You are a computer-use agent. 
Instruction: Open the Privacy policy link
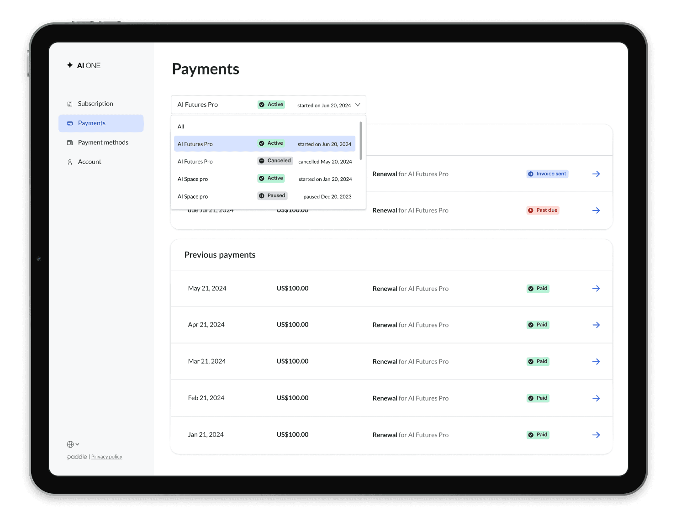(107, 457)
